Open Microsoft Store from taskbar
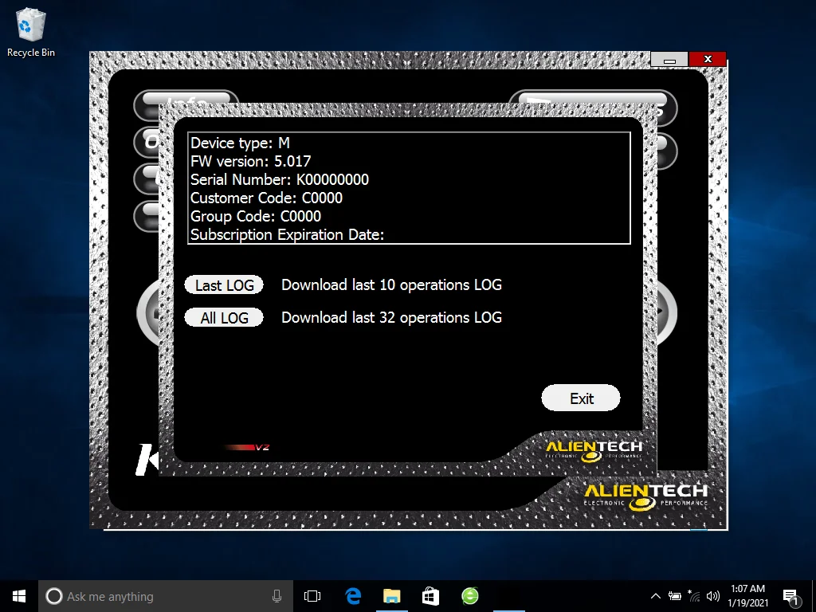The width and height of the screenshot is (816, 612). tap(430, 596)
